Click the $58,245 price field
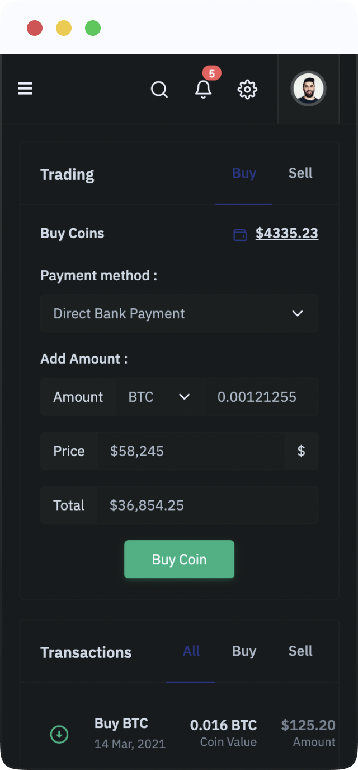Viewport: 358px width, 770px height. pyautogui.click(x=191, y=451)
